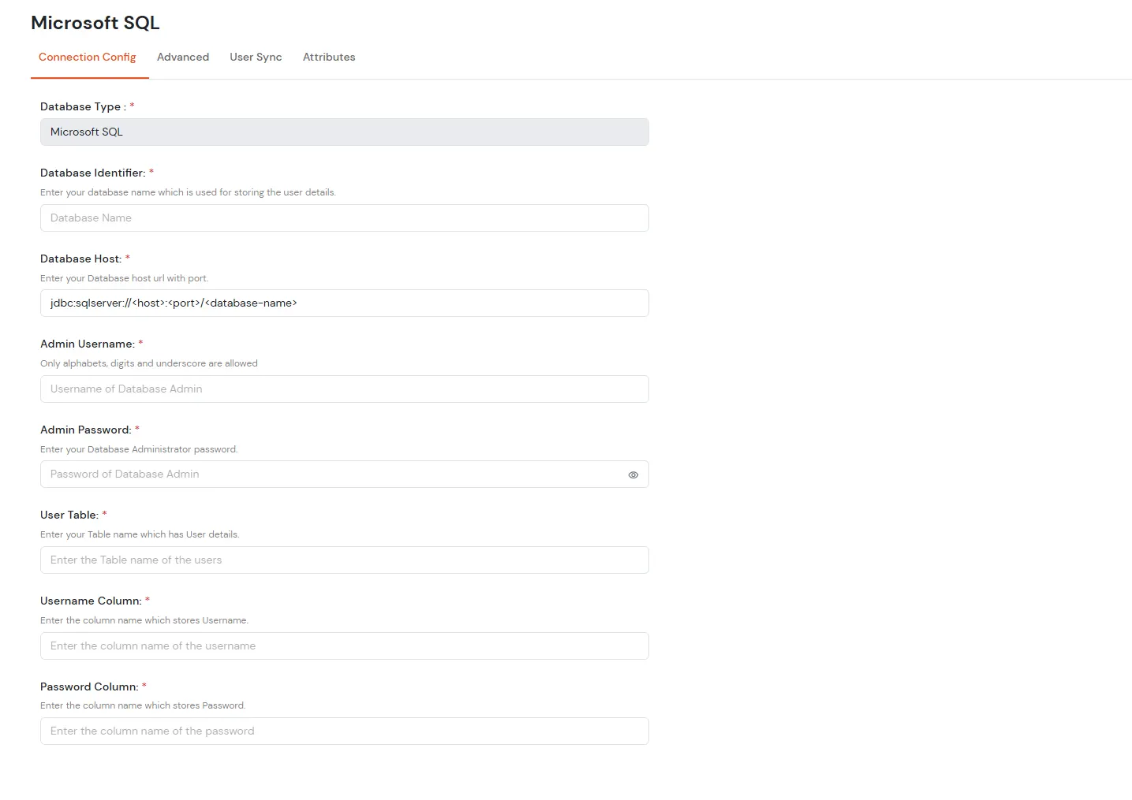Open the Connection Config tab

tap(88, 58)
